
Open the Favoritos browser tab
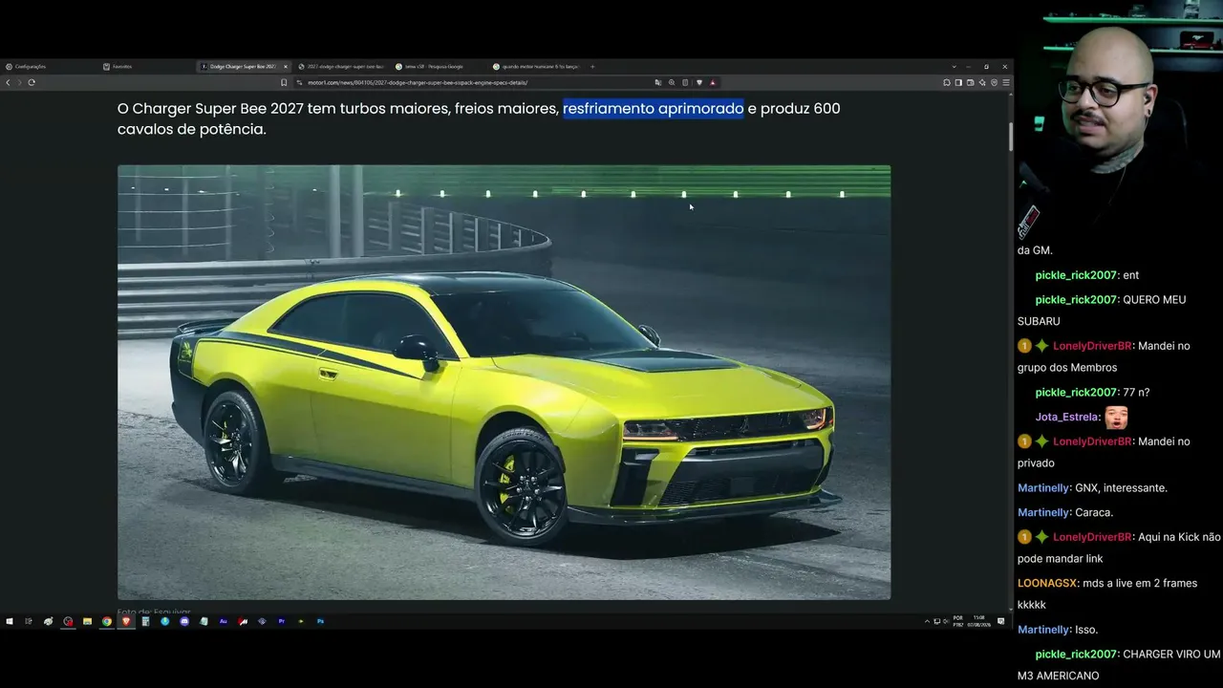145,67
